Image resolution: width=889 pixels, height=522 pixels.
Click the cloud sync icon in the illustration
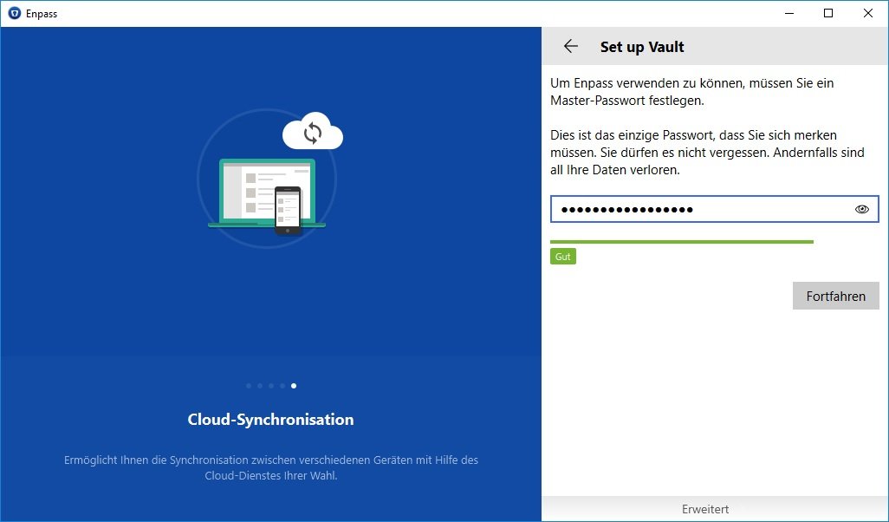pyautogui.click(x=313, y=133)
